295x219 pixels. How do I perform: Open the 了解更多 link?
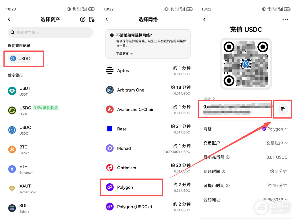pyautogui.click(x=124, y=54)
